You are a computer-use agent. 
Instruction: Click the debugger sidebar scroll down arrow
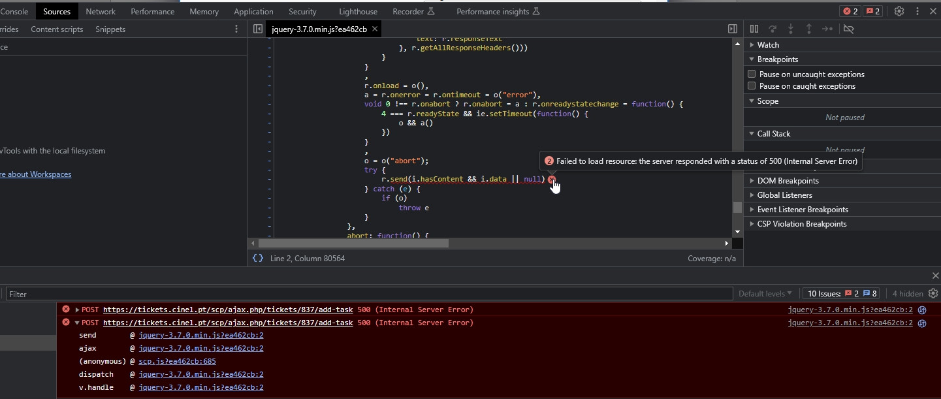pos(737,231)
